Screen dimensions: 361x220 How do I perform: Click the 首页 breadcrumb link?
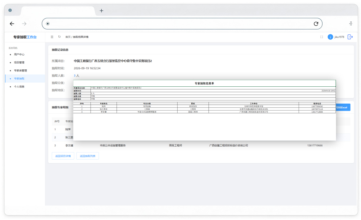pyautogui.click(x=68, y=37)
